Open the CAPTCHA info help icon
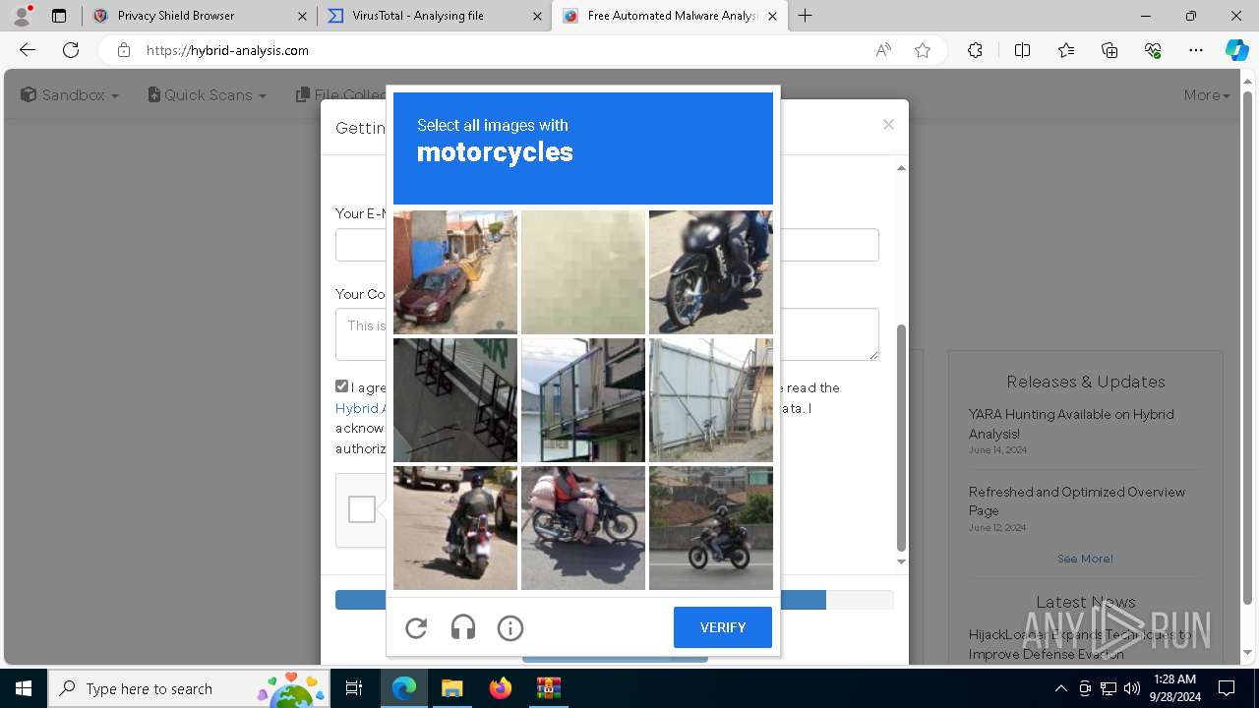 (510, 627)
